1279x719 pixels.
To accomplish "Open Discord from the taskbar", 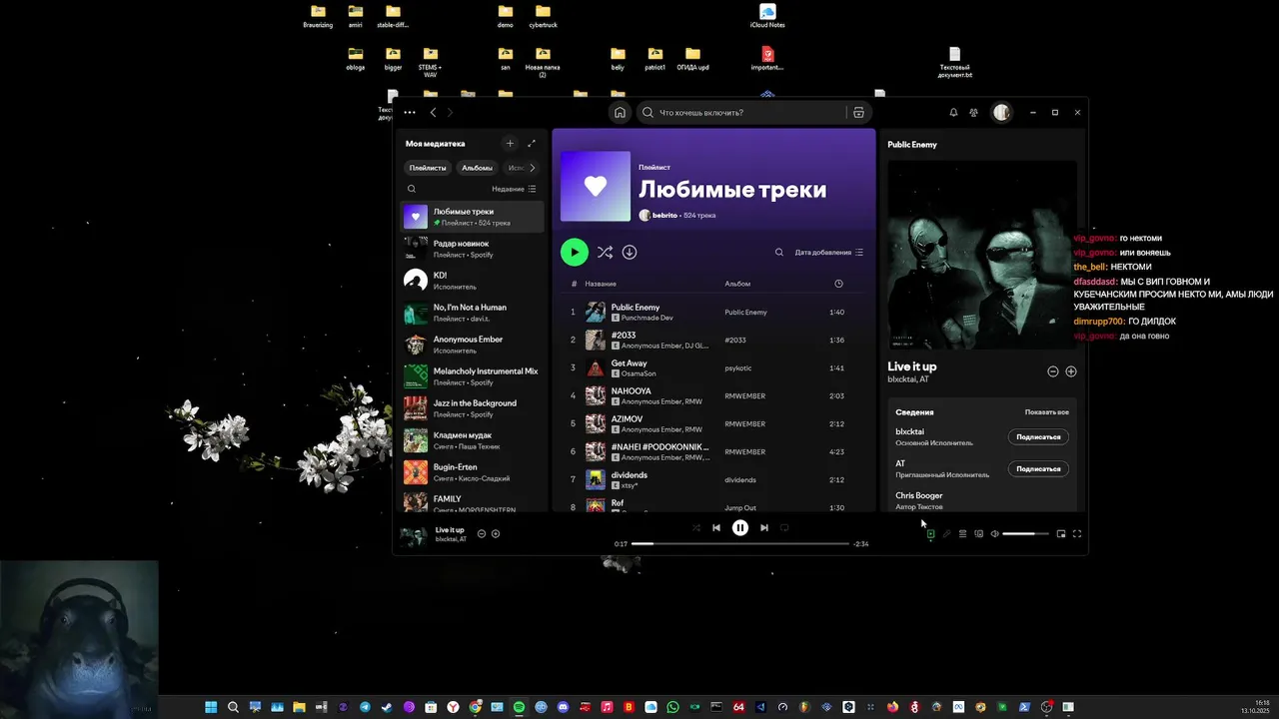I will point(563,707).
